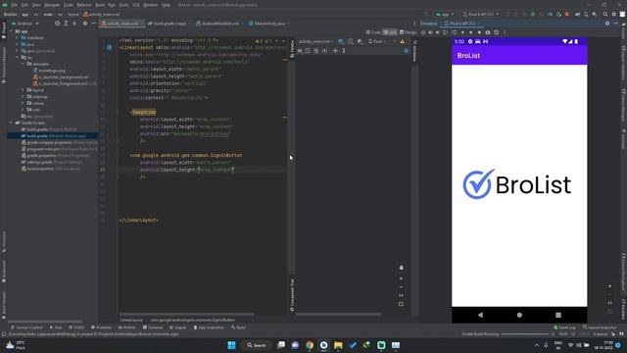Image resolution: width=627 pixels, height=353 pixels.
Task: Open Pixel 4 API device selector dropdown
Action: tap(481, 14)
